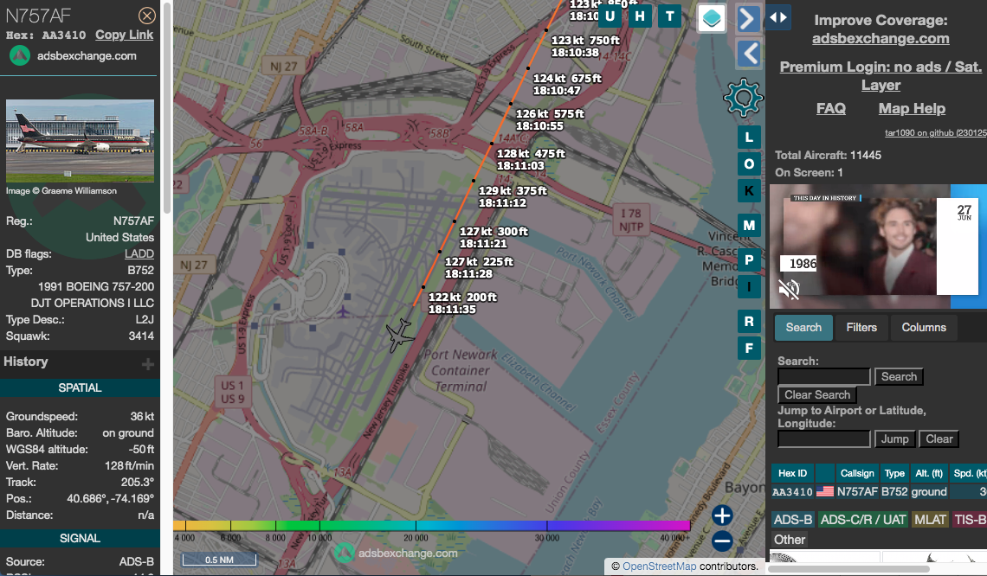Expand the History section plus icon

(148, 364)
